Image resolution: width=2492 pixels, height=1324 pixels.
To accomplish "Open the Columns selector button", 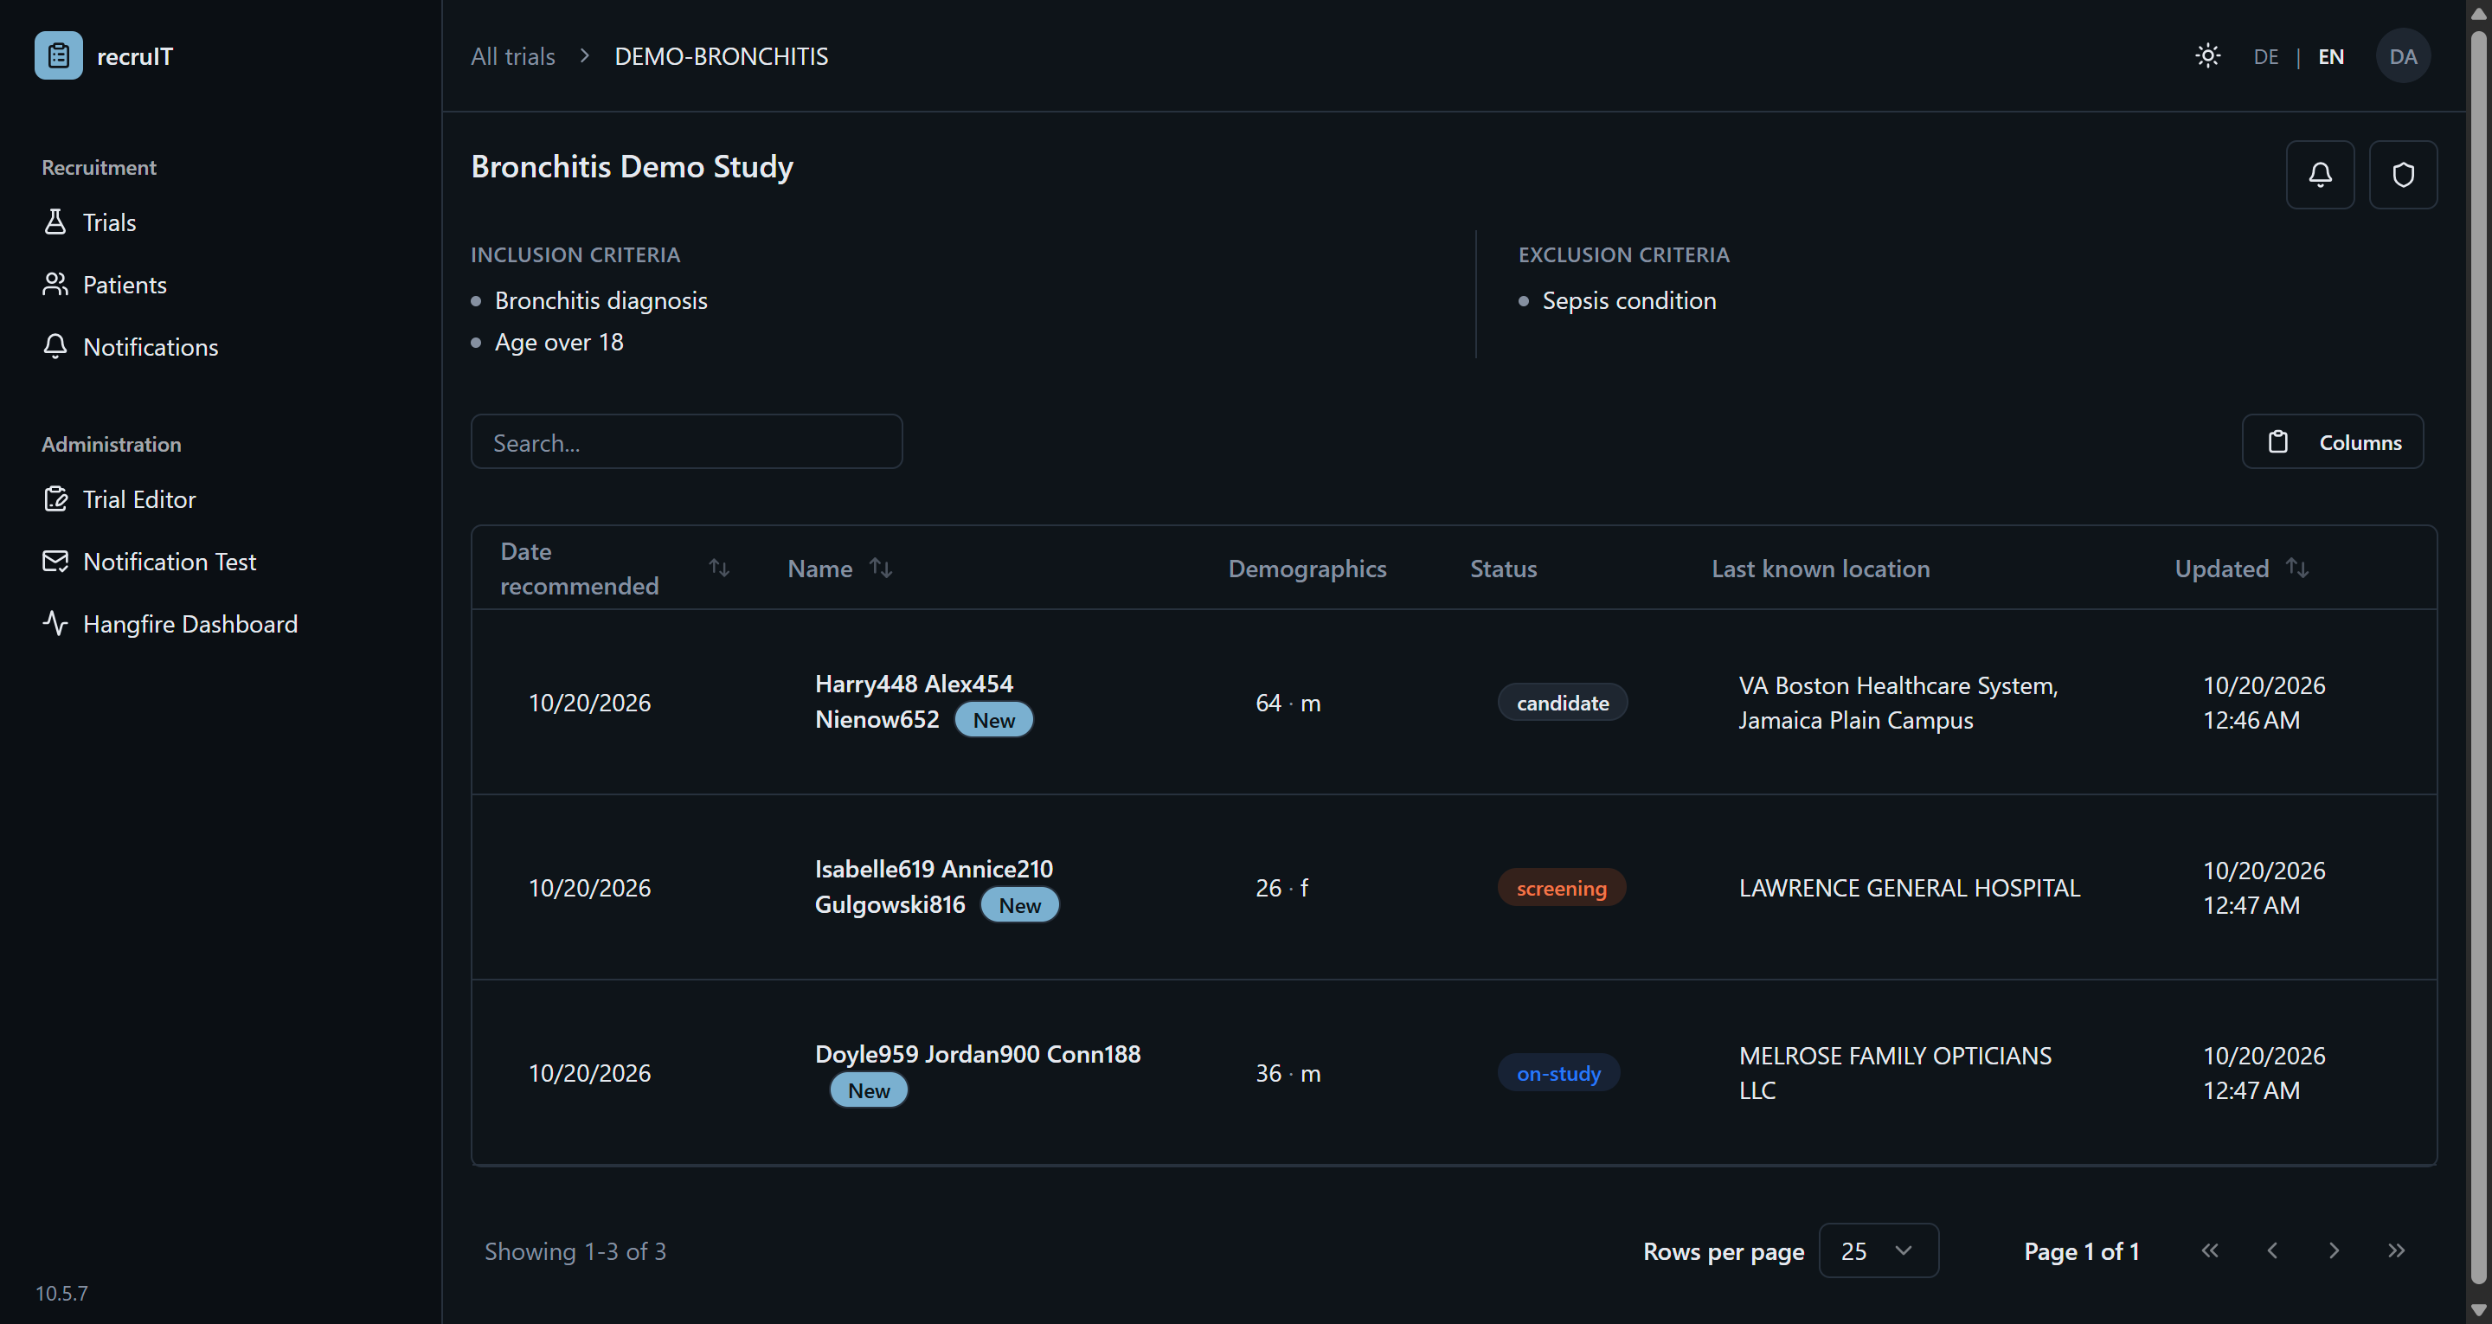I will coord(2333,441).
